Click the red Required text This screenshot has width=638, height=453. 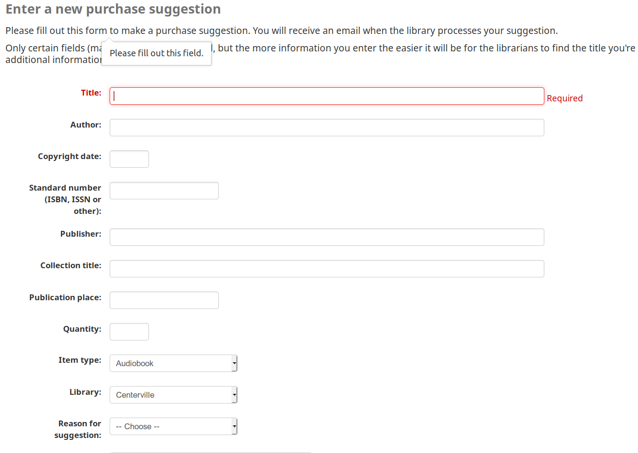pyautogui.click(x=564, y=98)
